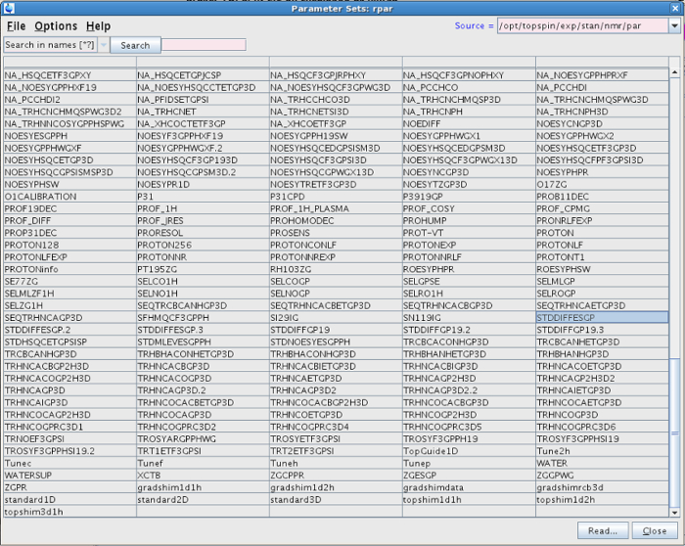Select the NOESYPHPR parameter set

pos(602,172)
